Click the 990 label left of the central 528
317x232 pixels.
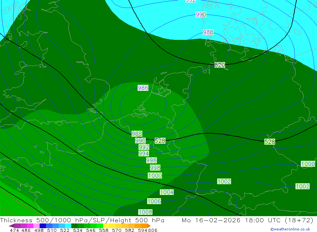point(140,141)
